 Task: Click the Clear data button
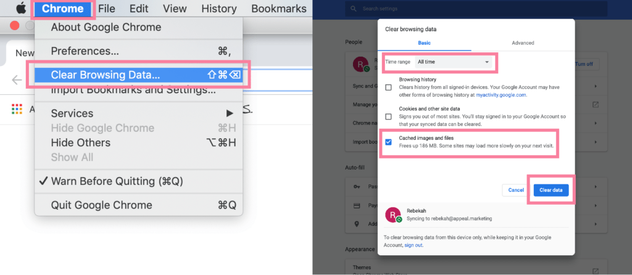point(551,190)
